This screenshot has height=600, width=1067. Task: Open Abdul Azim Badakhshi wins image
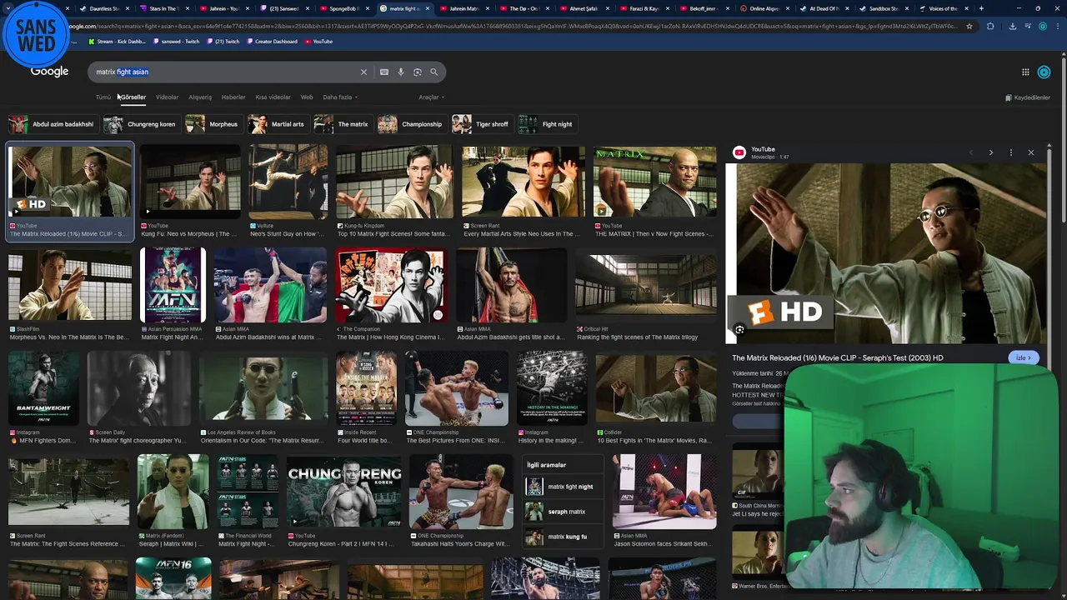pos(270,285)
